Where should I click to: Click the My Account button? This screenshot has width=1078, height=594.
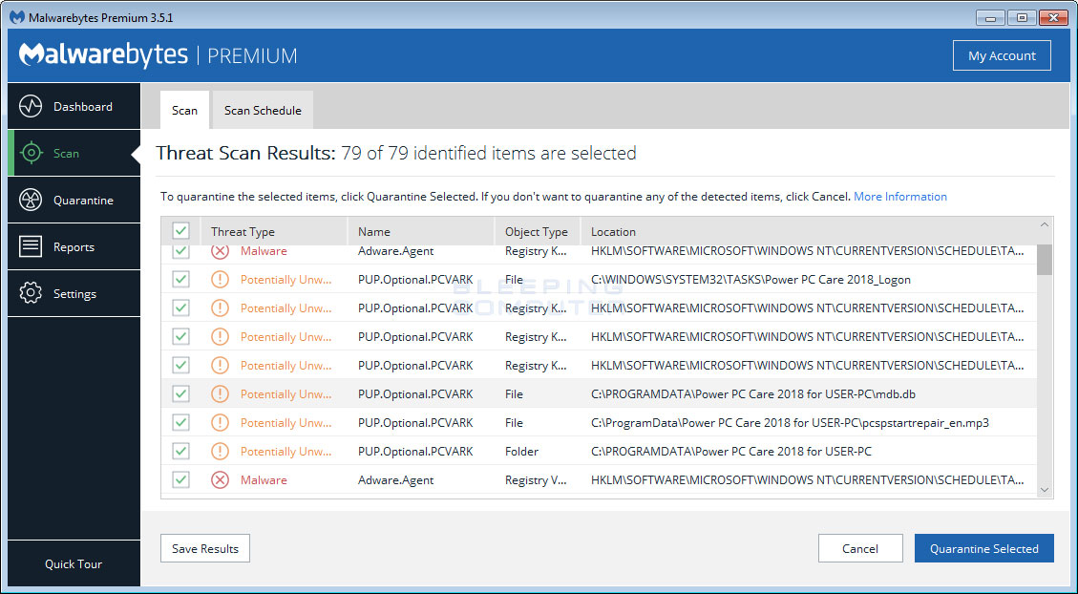pos(1002,55)
